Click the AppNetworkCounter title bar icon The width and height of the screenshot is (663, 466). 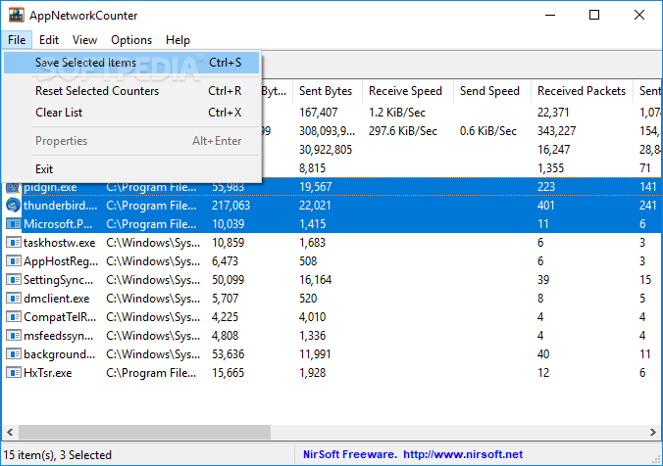point(17,16)
